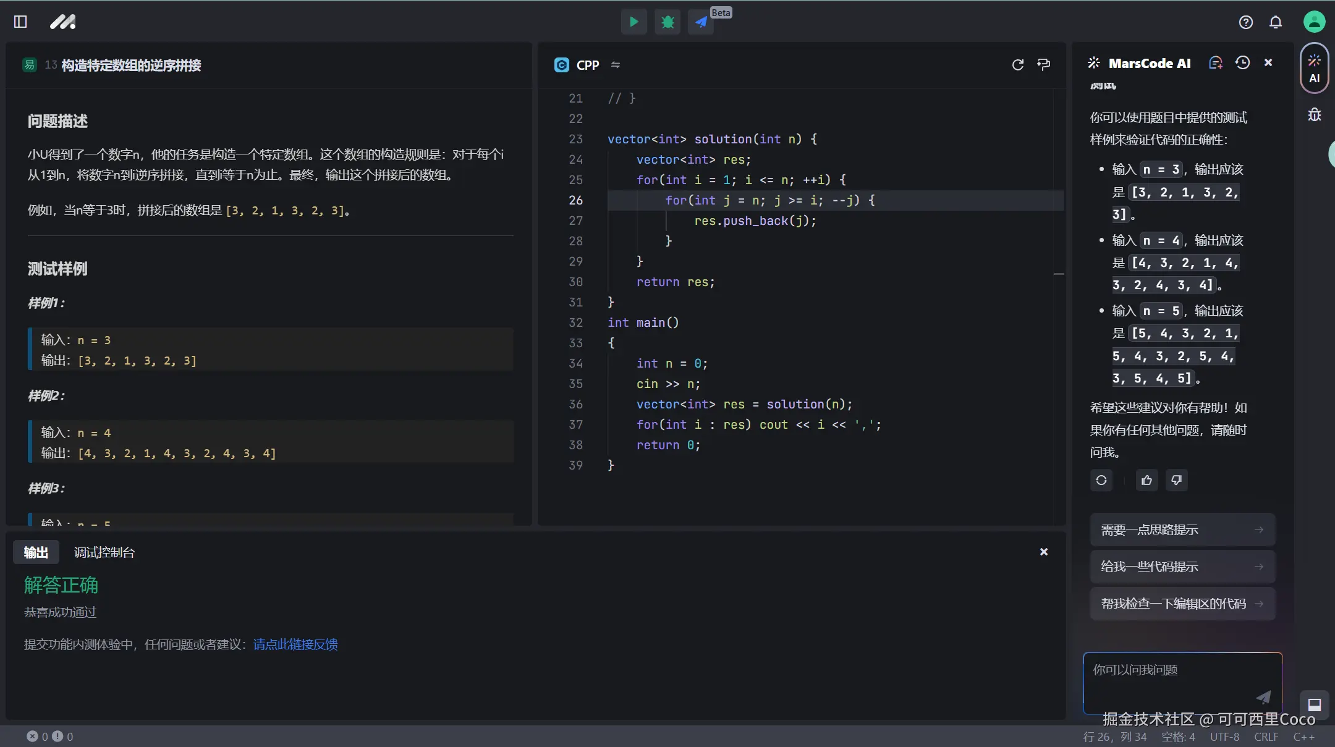Switch to the 调试控制台 tab

(x=104, y=552)
